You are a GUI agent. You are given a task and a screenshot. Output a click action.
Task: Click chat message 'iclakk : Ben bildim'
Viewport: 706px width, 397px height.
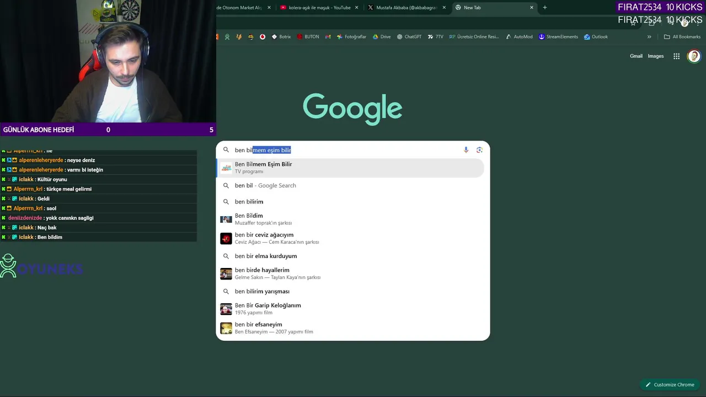98,237
